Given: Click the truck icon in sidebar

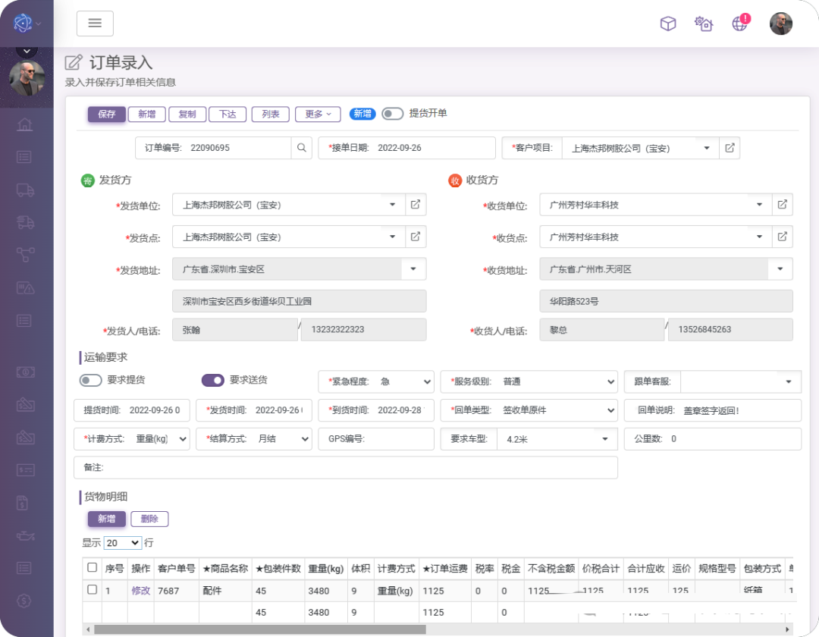Looking at the screenshot, I should click(25, 190).
